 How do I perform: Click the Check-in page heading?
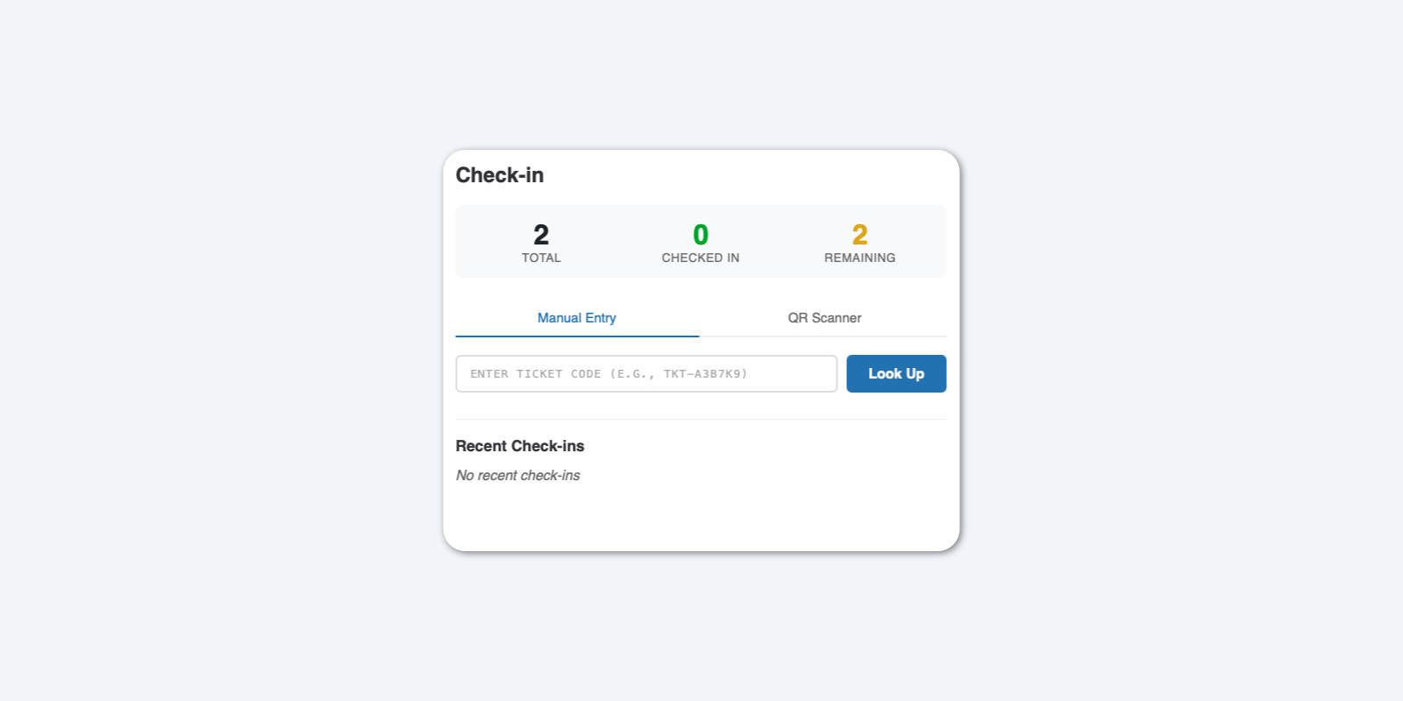(x=500, y=175)
